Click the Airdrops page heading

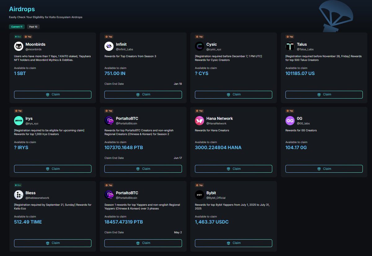[22, 9]
